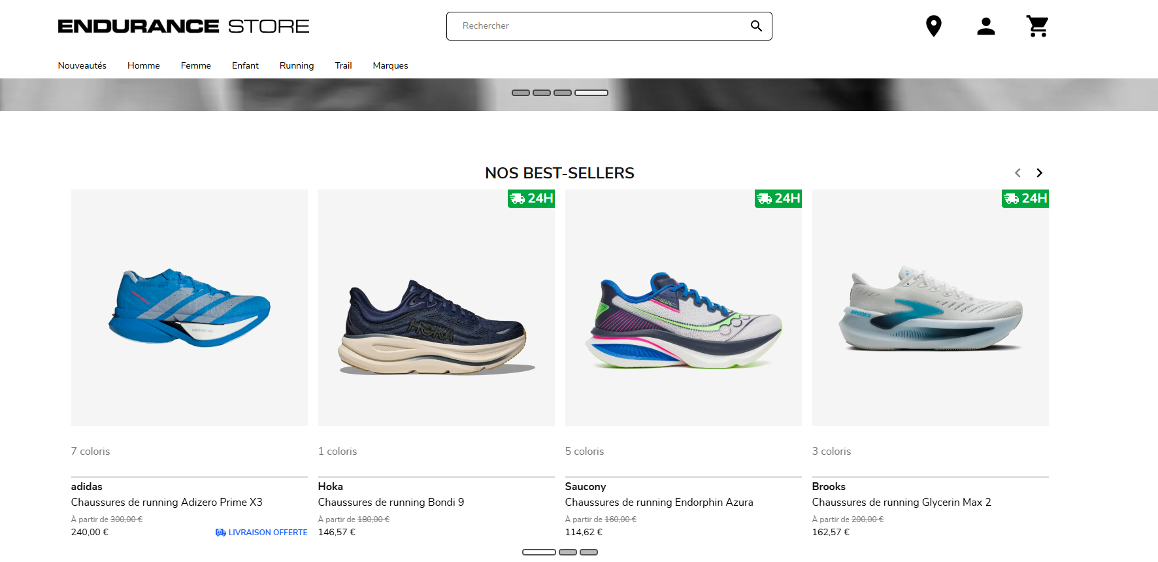Select third best-sellers page indicator
Screen dimensions: 1158x562
589,552
